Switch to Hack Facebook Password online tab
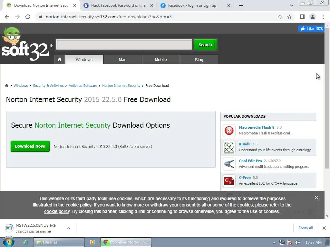 [118, 6]
